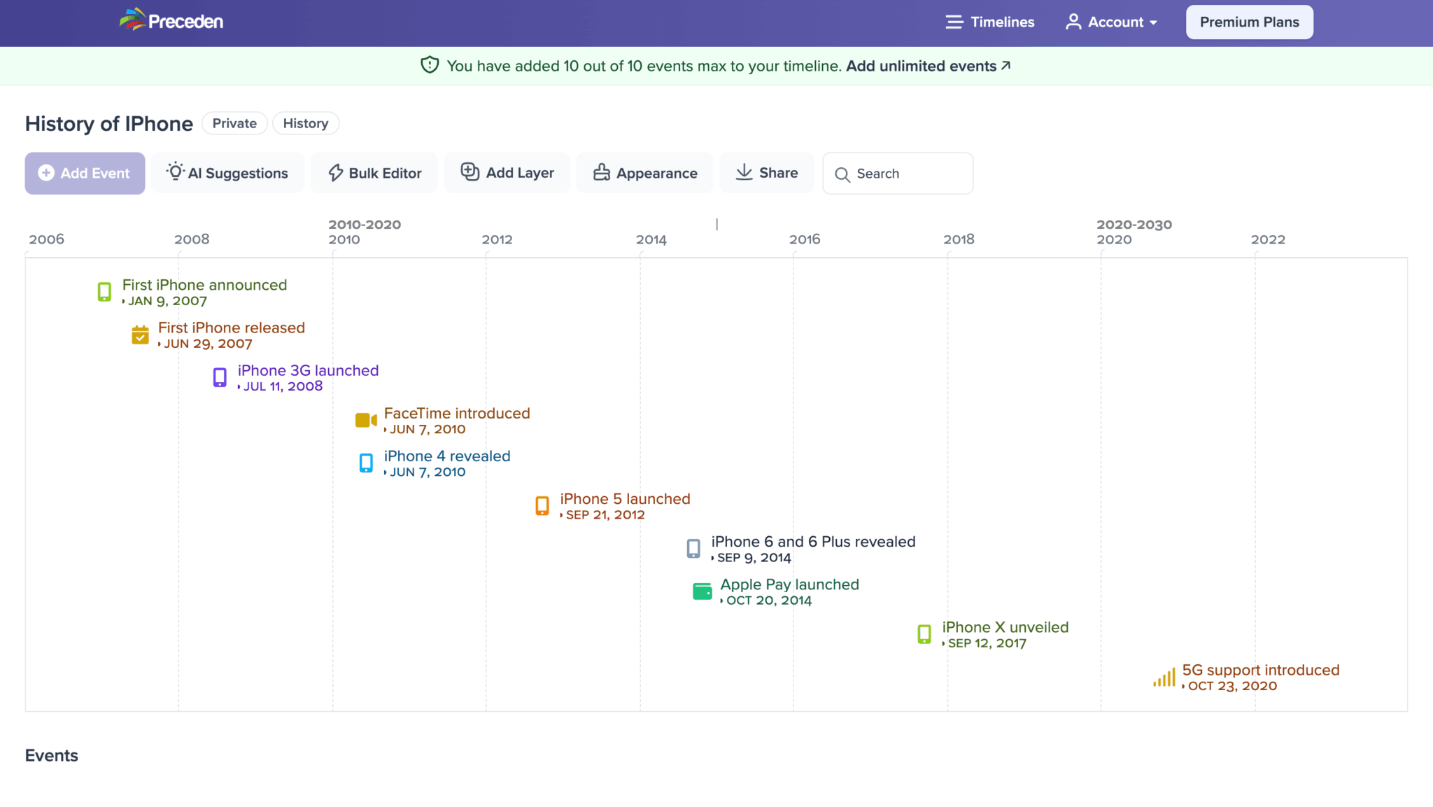Open the Share options

click(767, 173)
